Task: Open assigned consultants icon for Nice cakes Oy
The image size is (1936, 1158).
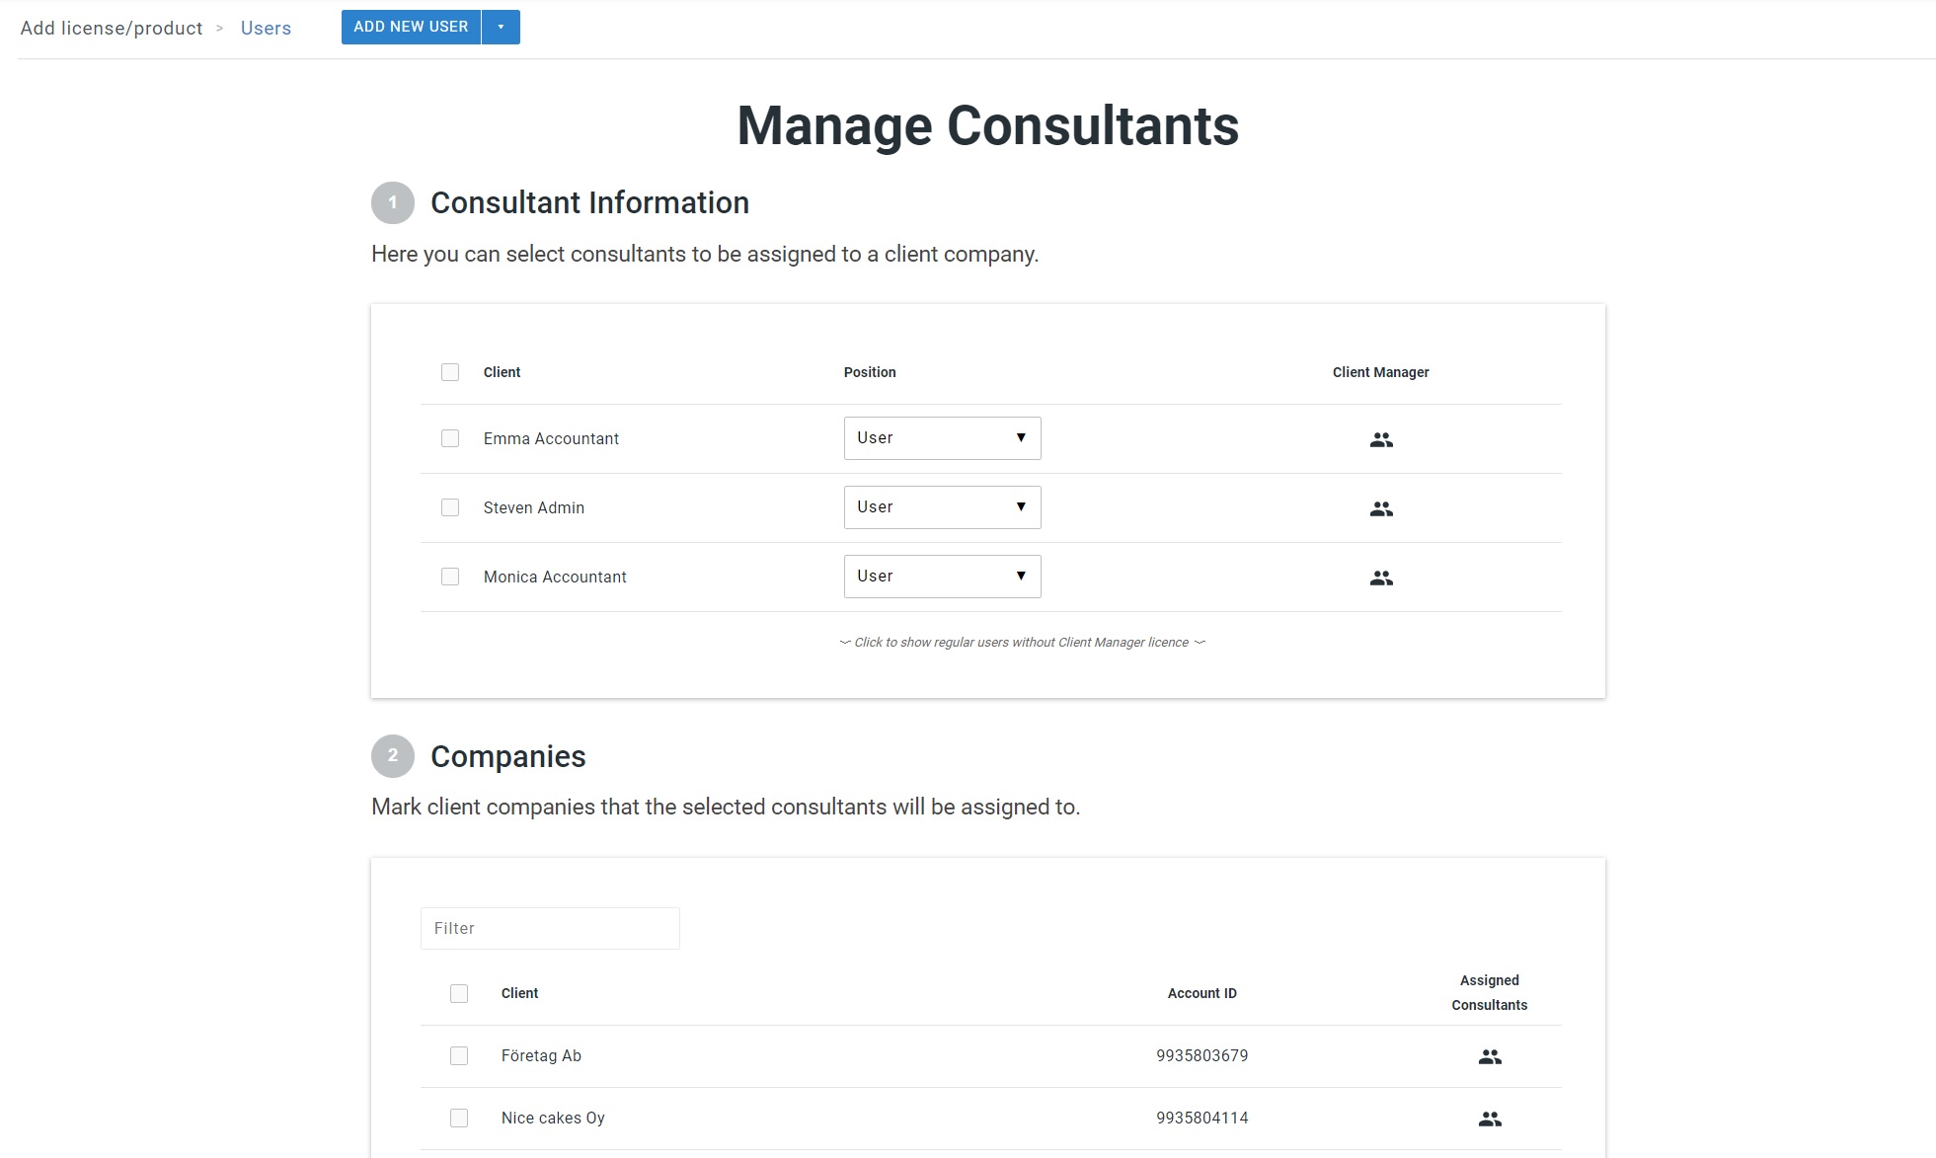Action: point(1490,1119)
